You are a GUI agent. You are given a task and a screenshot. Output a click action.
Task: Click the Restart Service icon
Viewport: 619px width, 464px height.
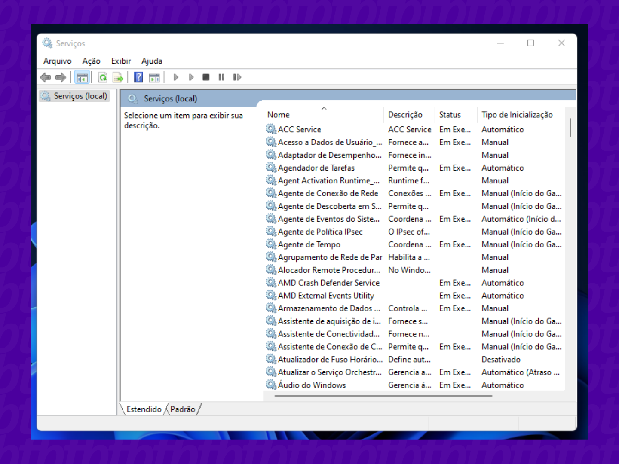coord(237,77)
